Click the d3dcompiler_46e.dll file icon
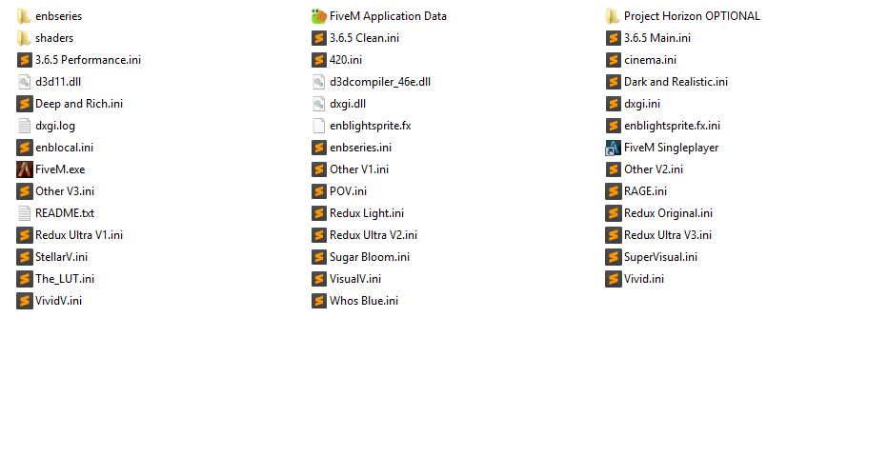The width and height of the screenshot is (888, 457). [319, 82]
